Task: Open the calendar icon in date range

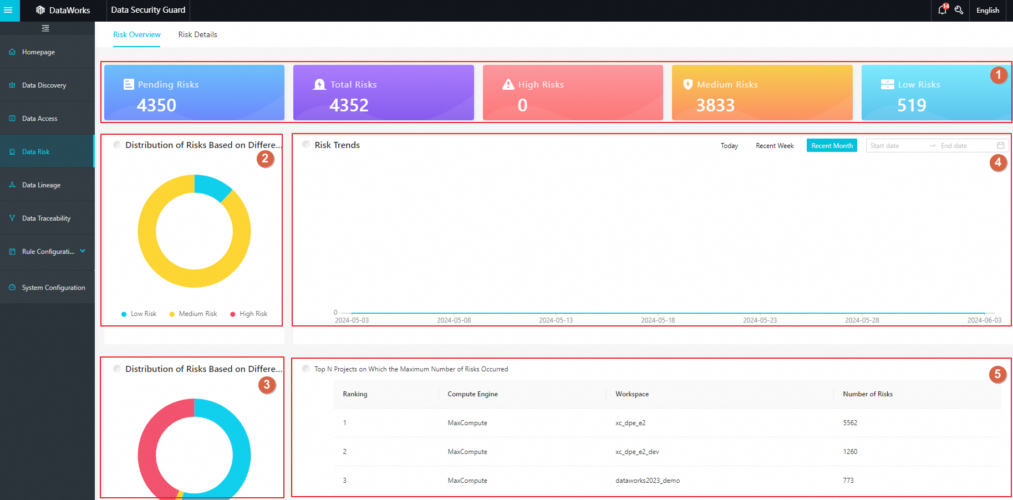Action: pyautogui.click(x=1001, y=146)
